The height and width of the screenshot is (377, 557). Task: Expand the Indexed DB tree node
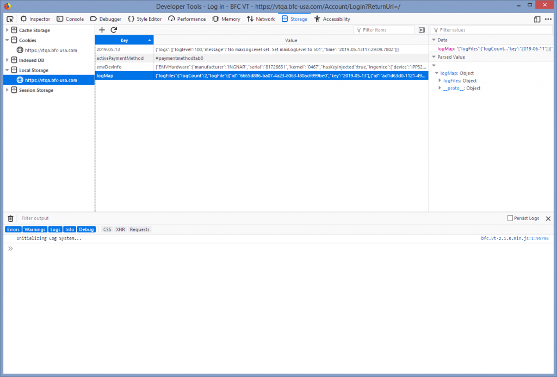(x=7, y=60)
